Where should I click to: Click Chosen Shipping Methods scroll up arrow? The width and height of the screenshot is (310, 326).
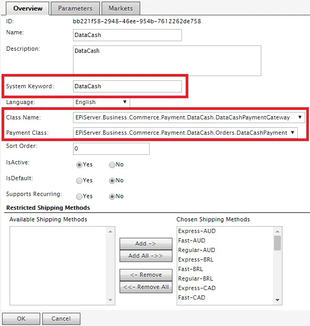coord(278,231)
